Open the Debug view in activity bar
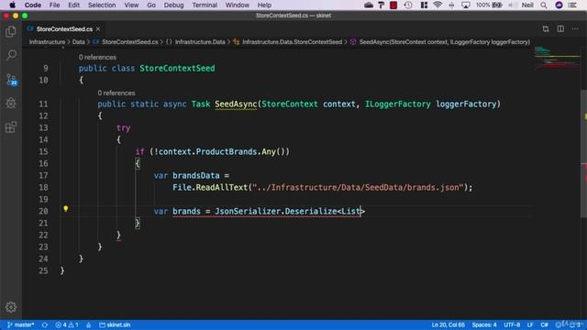587x330 pixels. [x=11, y=104]
